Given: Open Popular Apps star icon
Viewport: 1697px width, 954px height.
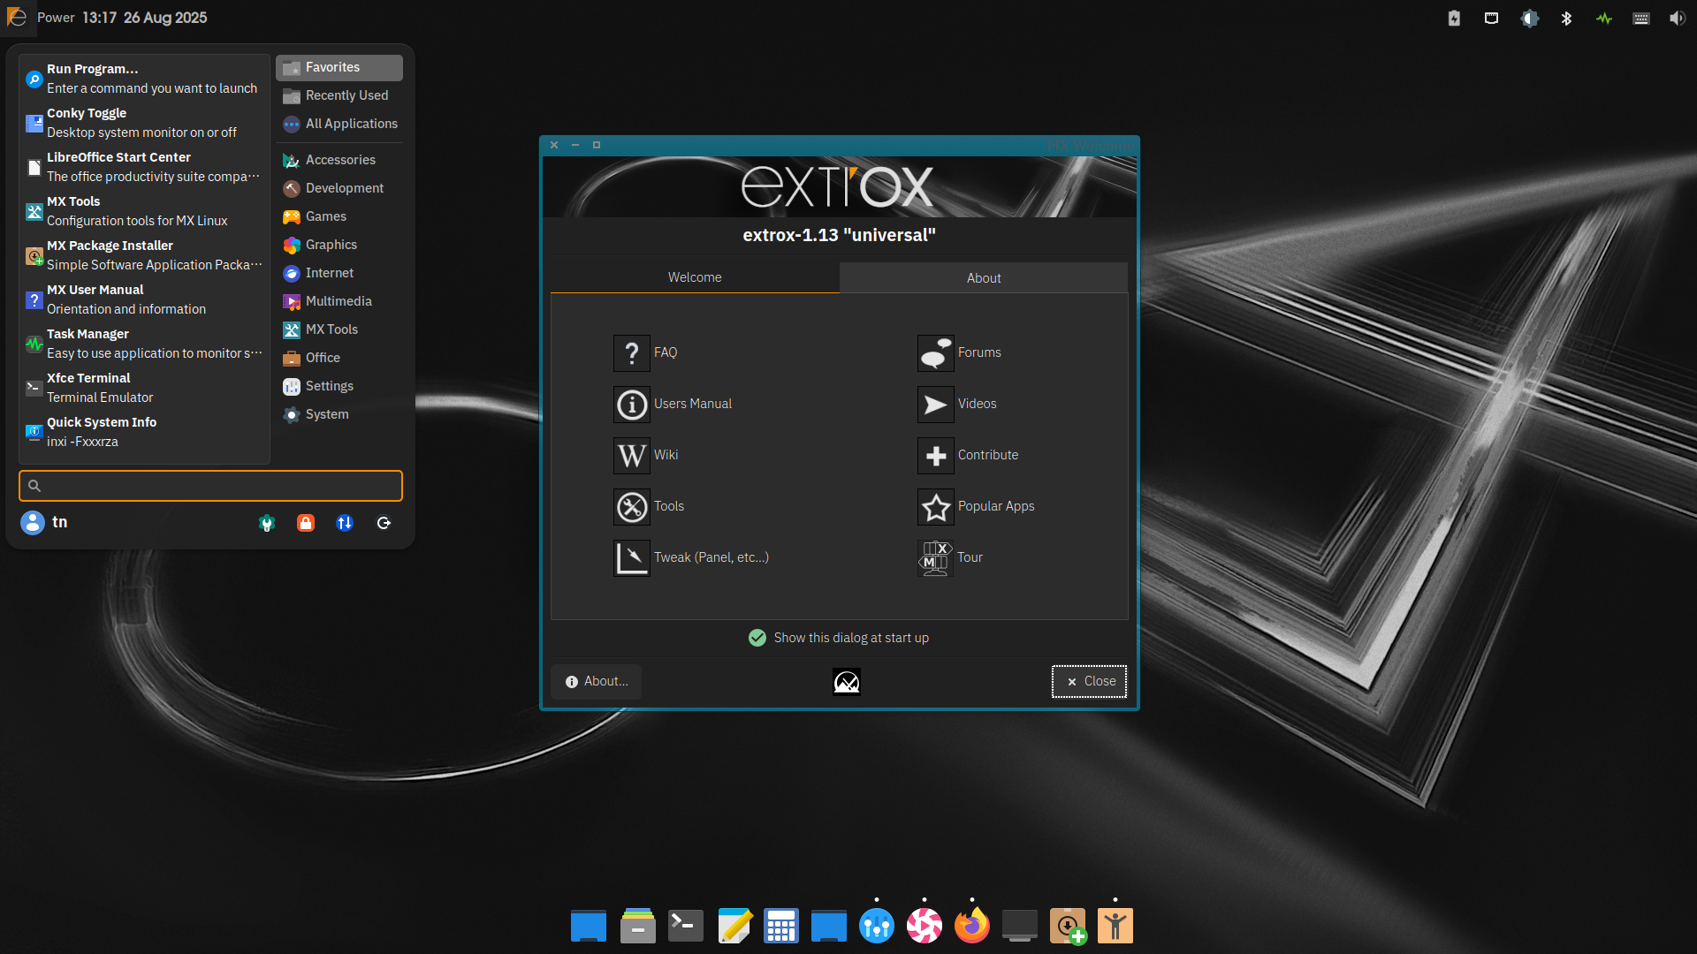Looking at the screenshot, I should [935, 507].
